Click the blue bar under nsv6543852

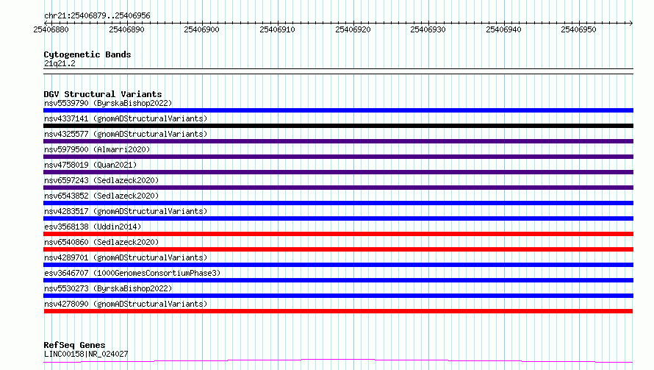[338, 203]
